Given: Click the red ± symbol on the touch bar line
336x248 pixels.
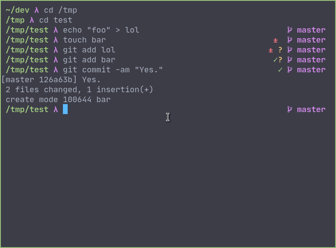Looking at the screenshot, I should [x=275, y=40].
